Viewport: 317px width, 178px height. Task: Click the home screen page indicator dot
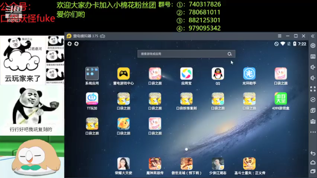coord(186,150)
